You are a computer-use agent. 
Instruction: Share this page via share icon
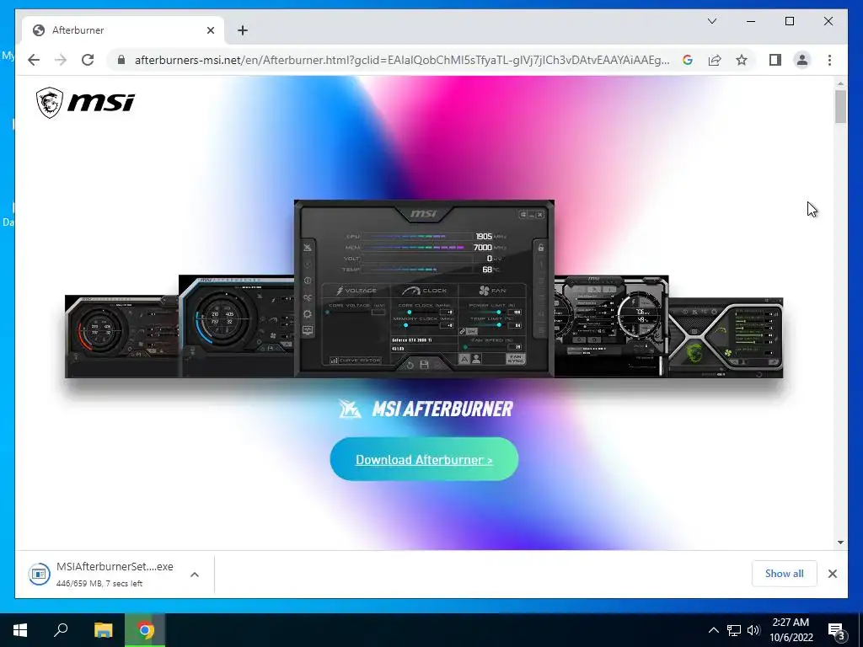click(x=715, y=60)
